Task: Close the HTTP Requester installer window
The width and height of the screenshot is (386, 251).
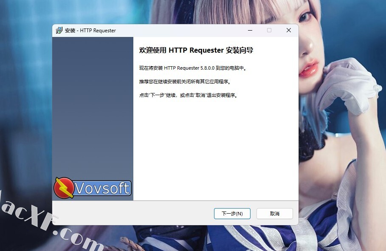Action: 289,30
